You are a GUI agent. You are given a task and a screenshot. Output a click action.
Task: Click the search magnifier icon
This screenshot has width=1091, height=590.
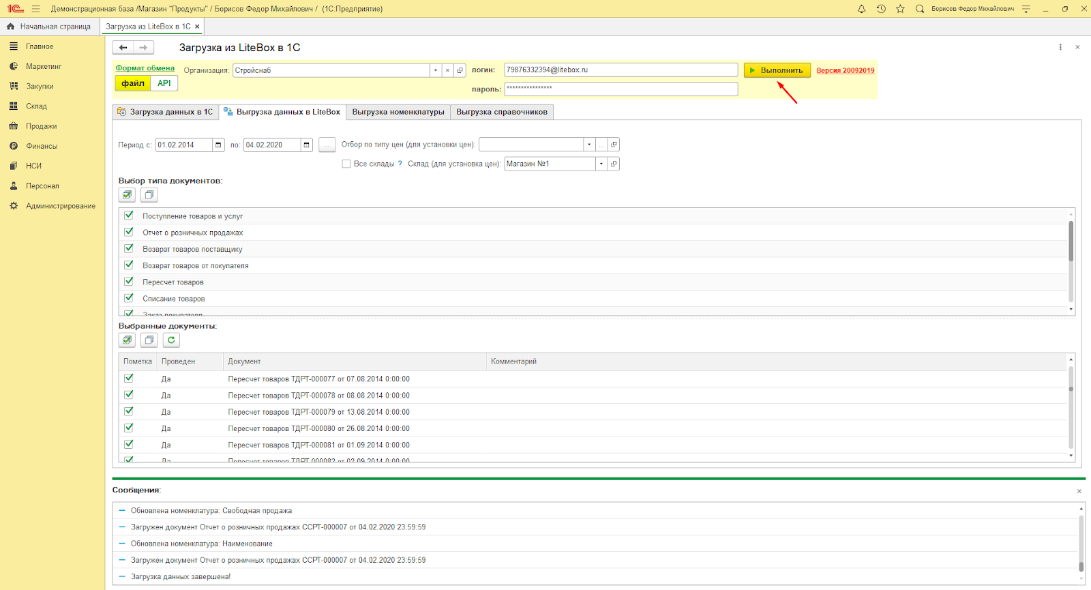point(920,9)
